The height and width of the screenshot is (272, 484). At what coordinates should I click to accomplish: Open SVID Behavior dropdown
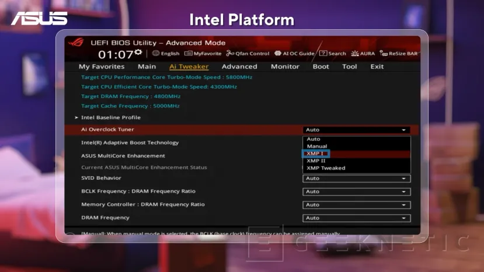point(357,179)
